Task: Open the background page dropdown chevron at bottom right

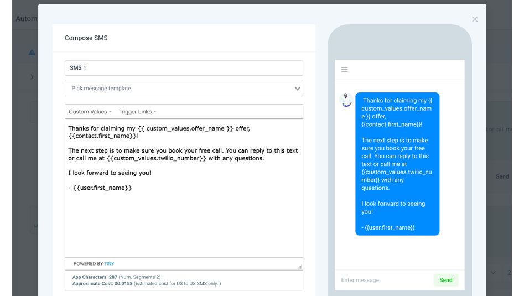Action: pos(493,273)
